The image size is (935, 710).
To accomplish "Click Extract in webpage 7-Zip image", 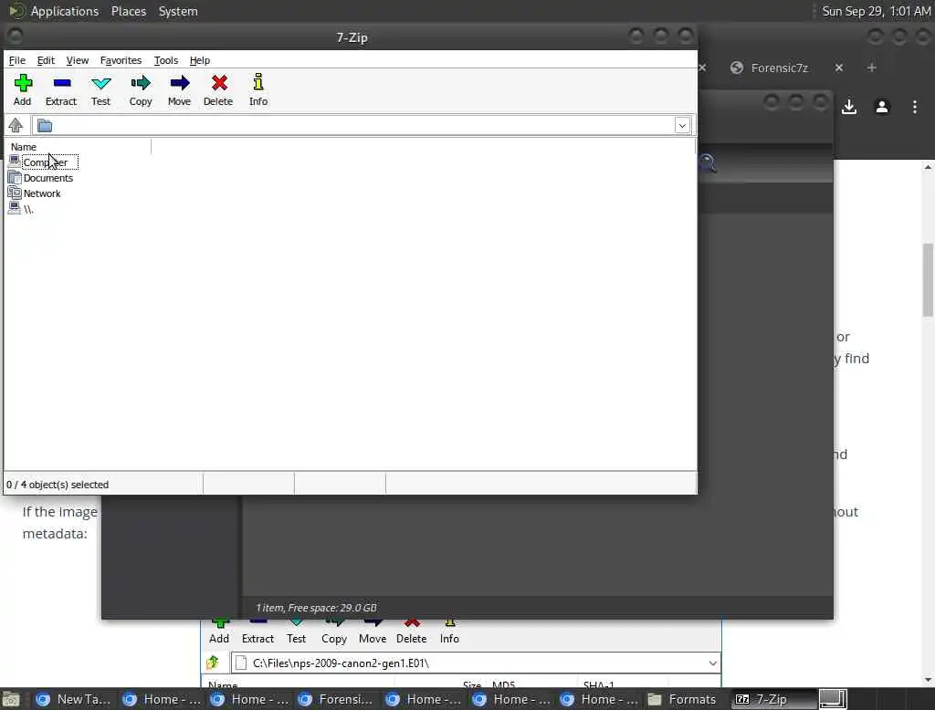I will point(257,639).
